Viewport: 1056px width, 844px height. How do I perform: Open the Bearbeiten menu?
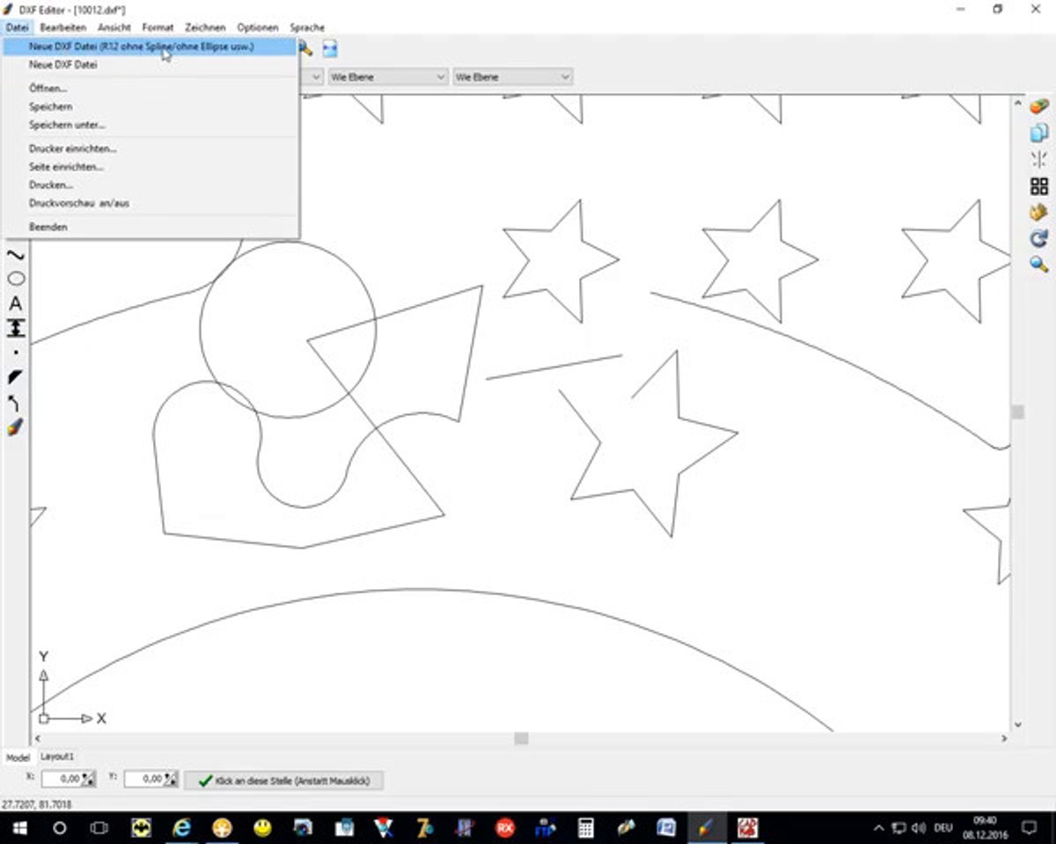point(62,27)
